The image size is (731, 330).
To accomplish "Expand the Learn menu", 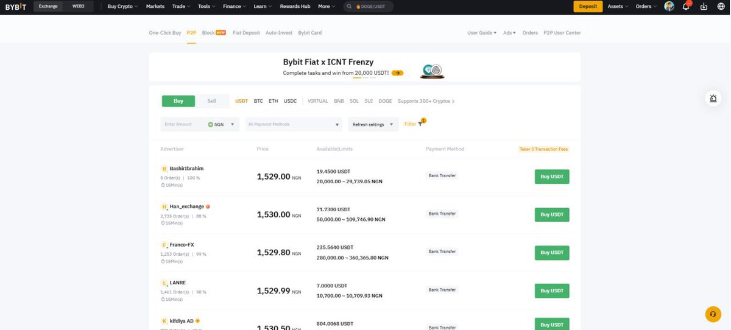I will 263,6.
